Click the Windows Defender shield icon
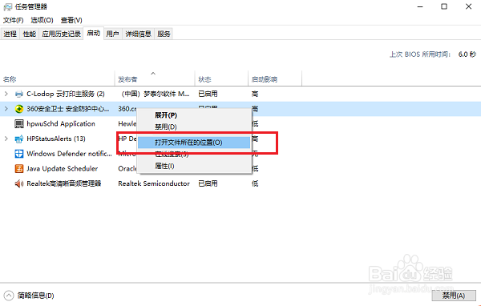 (19, 154)
